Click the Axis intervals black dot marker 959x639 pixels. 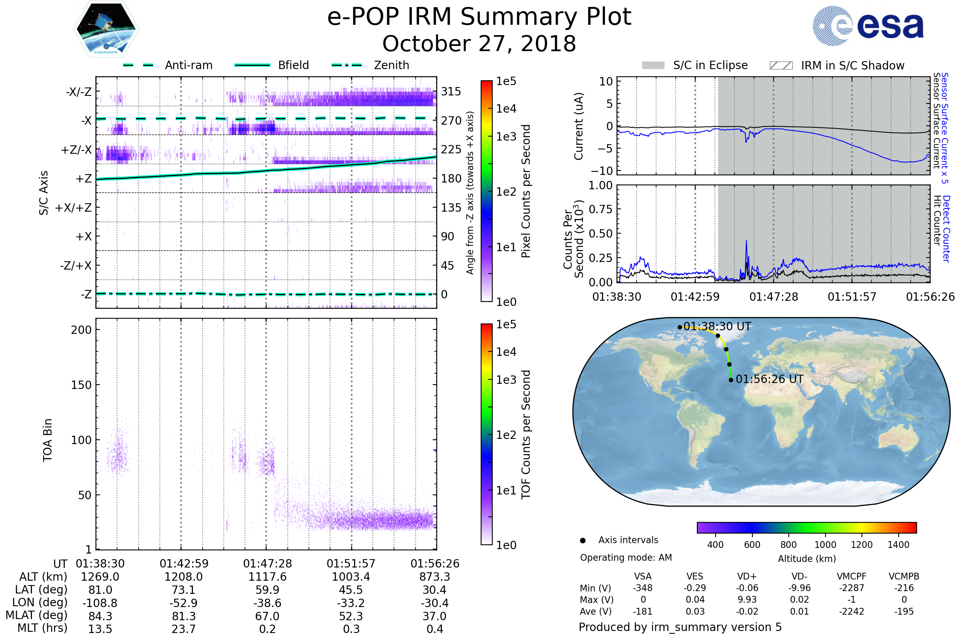[x=583, y=540]
